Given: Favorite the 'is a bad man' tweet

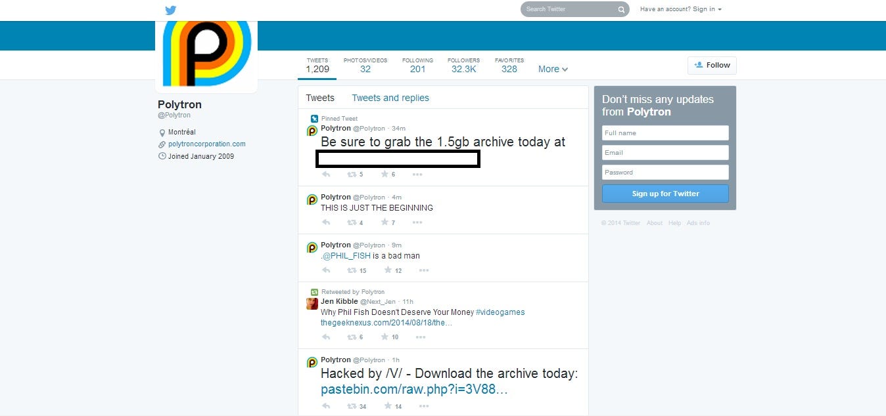Looking at the screenshot, I should (x=387, y=270).
